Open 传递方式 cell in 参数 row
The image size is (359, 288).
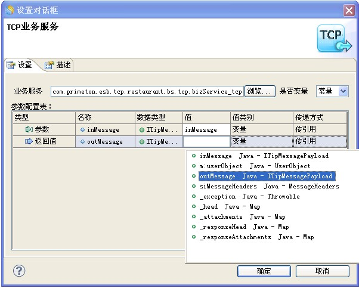tap(319, 129)
